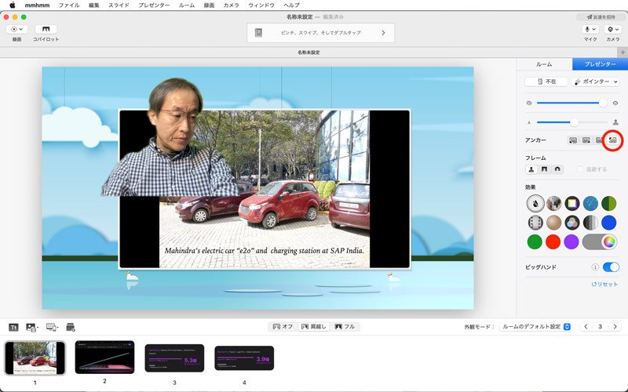This screenshot has height=392, width=628.
Task: Select the third Anchor position icon
Action: (x=599, y=140)
